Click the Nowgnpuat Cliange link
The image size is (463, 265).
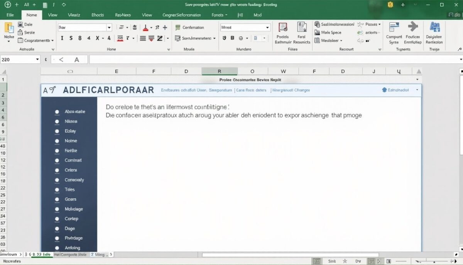pyautogui.click(x=292, y=90)
